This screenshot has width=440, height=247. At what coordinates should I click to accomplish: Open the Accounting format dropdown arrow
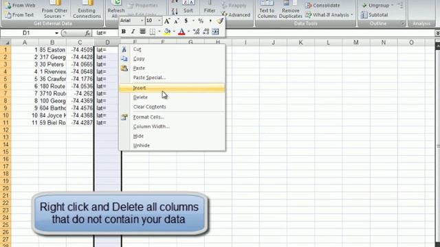click(193, 21)
